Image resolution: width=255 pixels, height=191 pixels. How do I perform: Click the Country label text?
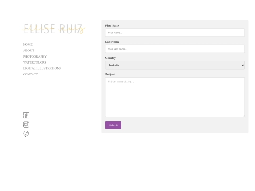tap(110, 58)
